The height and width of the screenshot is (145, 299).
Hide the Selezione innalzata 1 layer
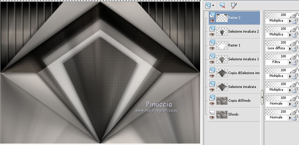coord(212,62)
